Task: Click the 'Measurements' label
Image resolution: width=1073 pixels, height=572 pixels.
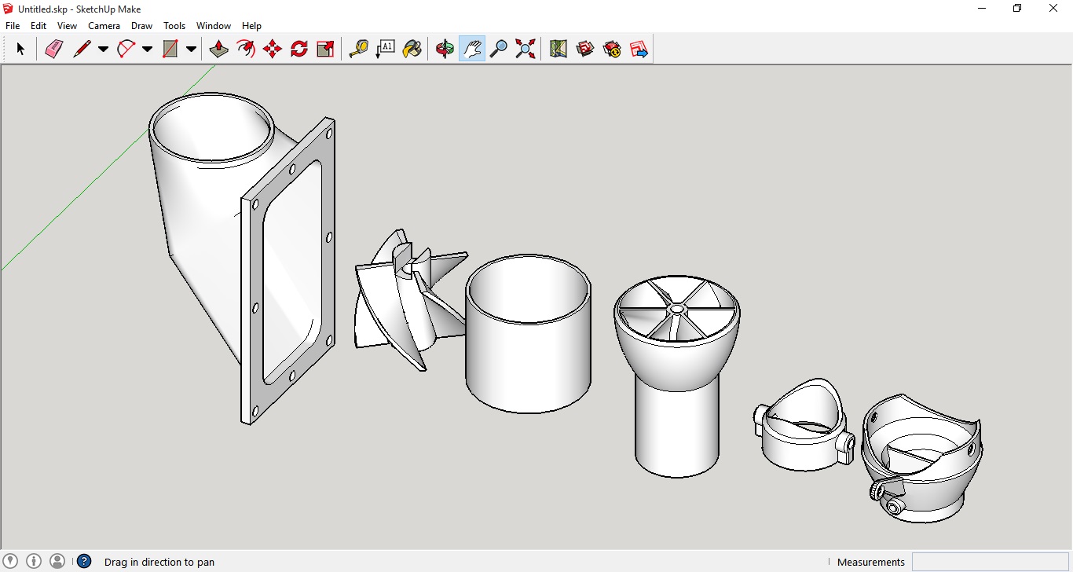Action: pos(871,562)
